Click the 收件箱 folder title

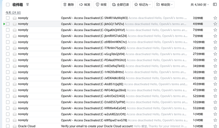tap(17, 5)
